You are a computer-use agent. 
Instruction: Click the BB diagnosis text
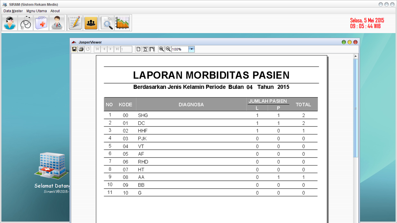141,185
